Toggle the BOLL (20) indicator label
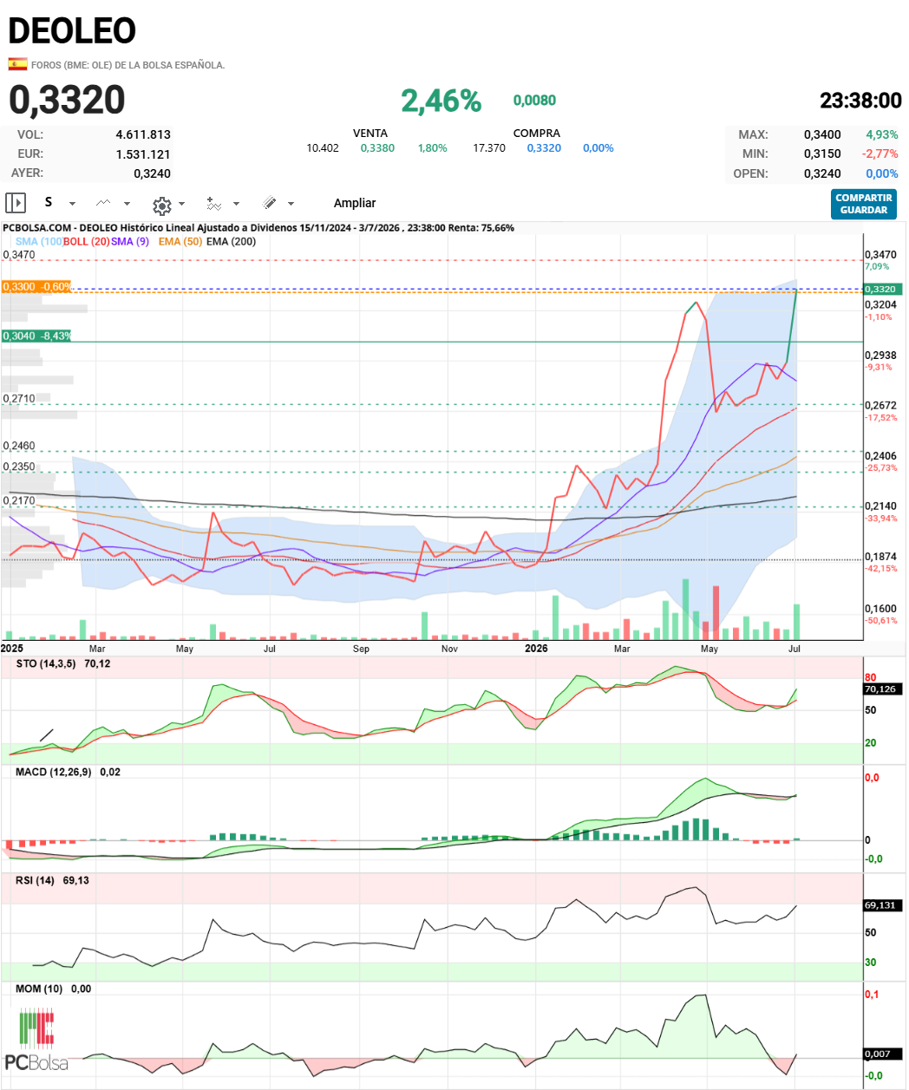This screenshot has width=909, height=1090. click(87, 241)
